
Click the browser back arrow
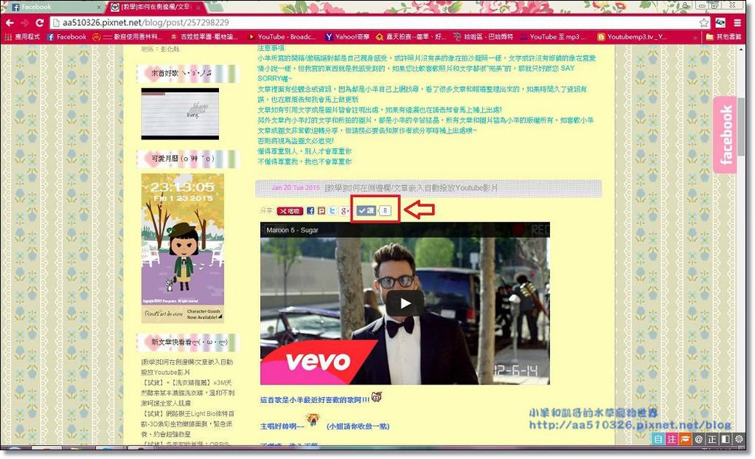point(10,23)
